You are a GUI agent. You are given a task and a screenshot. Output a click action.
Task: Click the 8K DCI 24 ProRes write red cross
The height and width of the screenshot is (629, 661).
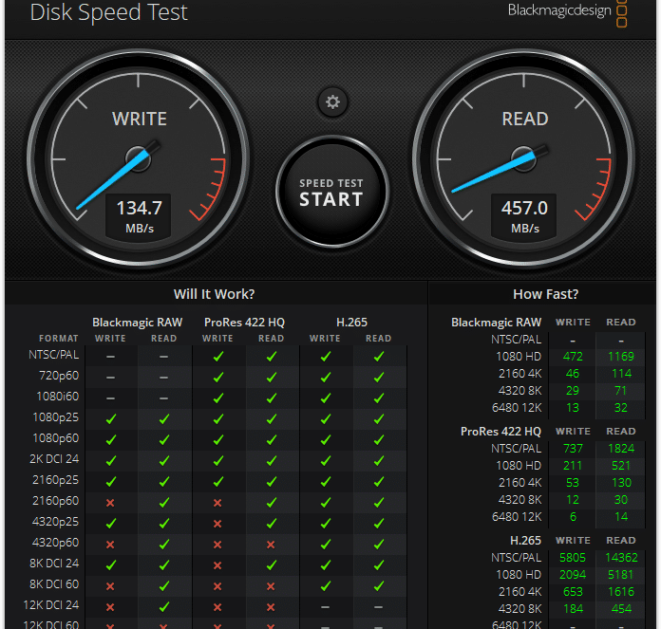pyautogui.click(x=217, y=565)
